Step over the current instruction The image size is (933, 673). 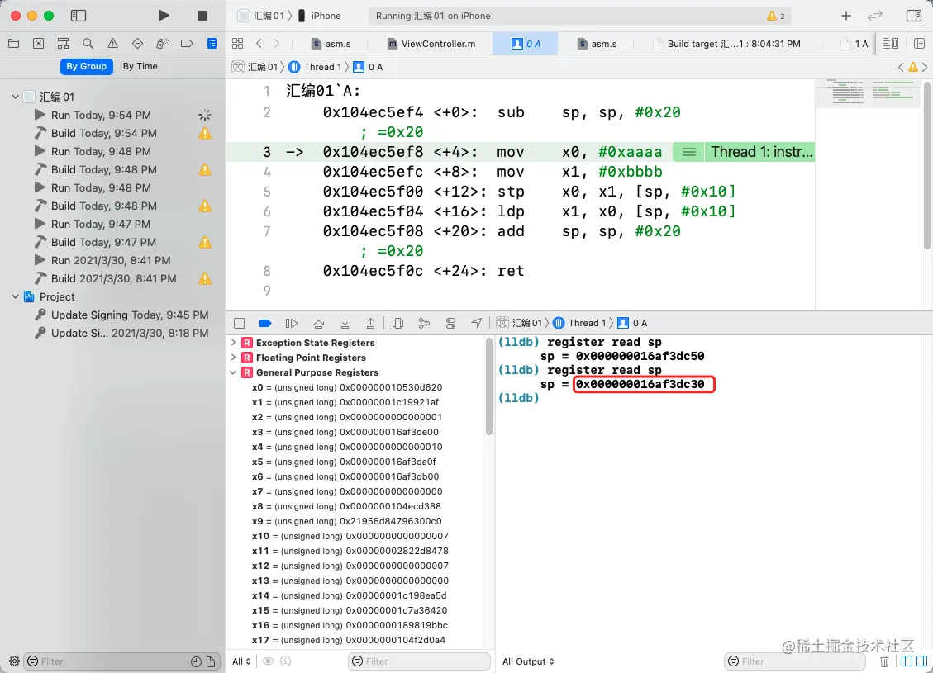[x=318, y=323]
